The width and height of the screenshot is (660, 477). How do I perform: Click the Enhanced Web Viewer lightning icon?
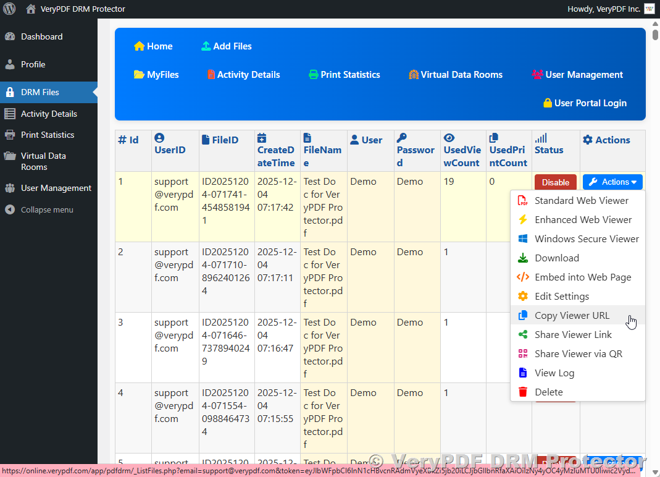click(x=523, y=220)
